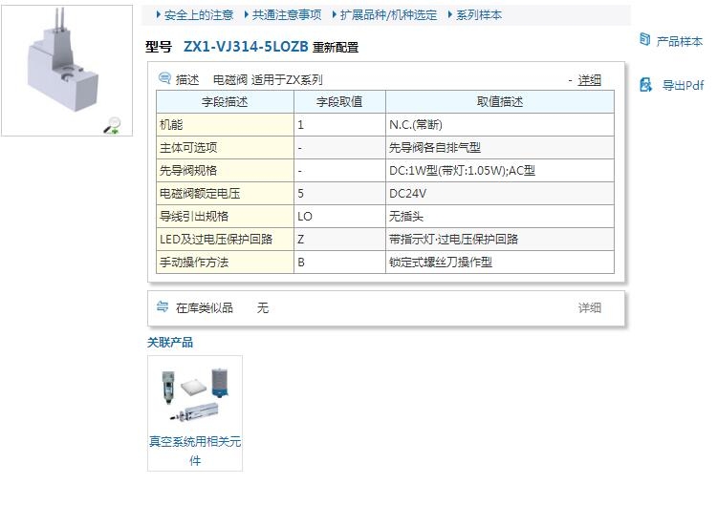Open the 系列样本 link

coord(479,15)
